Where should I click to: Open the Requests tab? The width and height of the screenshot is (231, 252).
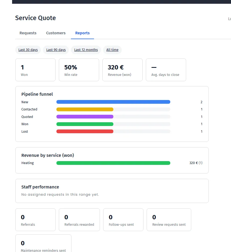click(28, 33)
